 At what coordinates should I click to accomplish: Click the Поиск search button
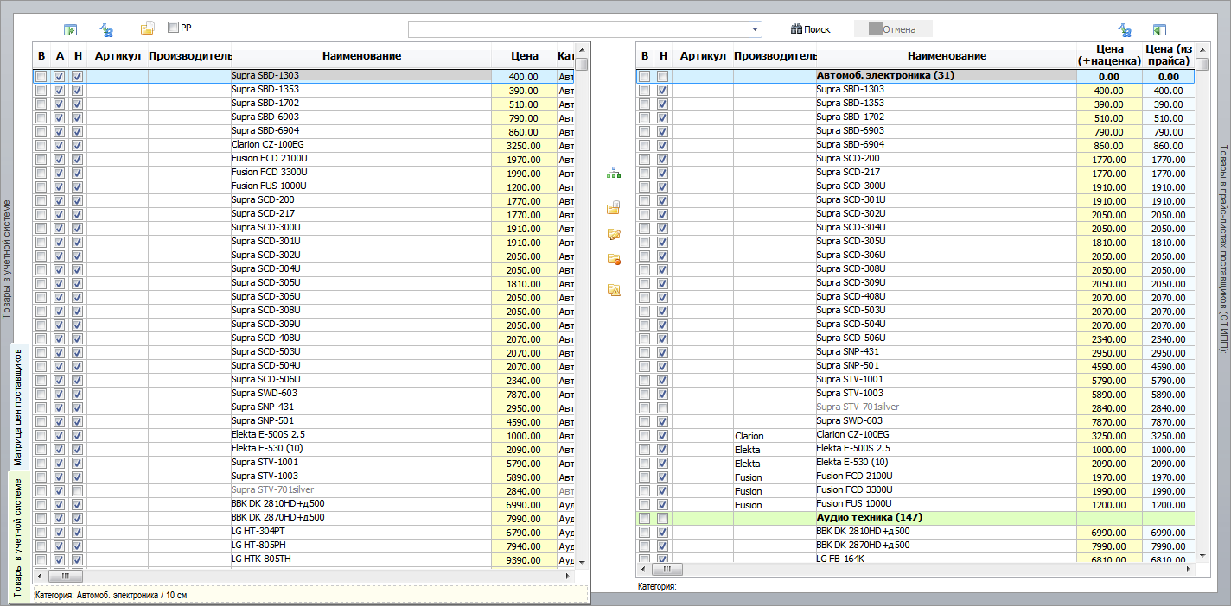coord(810,29)
